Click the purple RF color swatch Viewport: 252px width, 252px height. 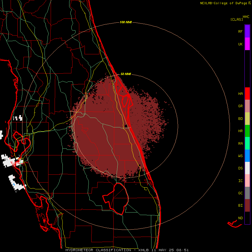pyautogui.click(x=247, y=31)
